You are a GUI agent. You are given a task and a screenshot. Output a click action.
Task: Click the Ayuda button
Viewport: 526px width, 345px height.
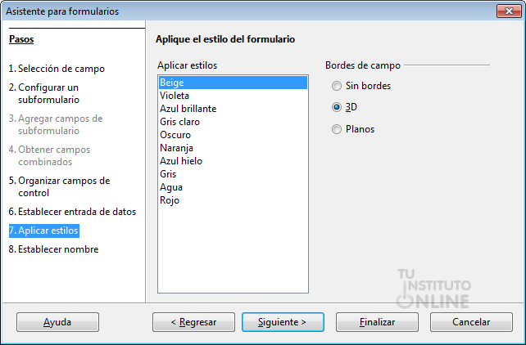(x=57, y=322)
